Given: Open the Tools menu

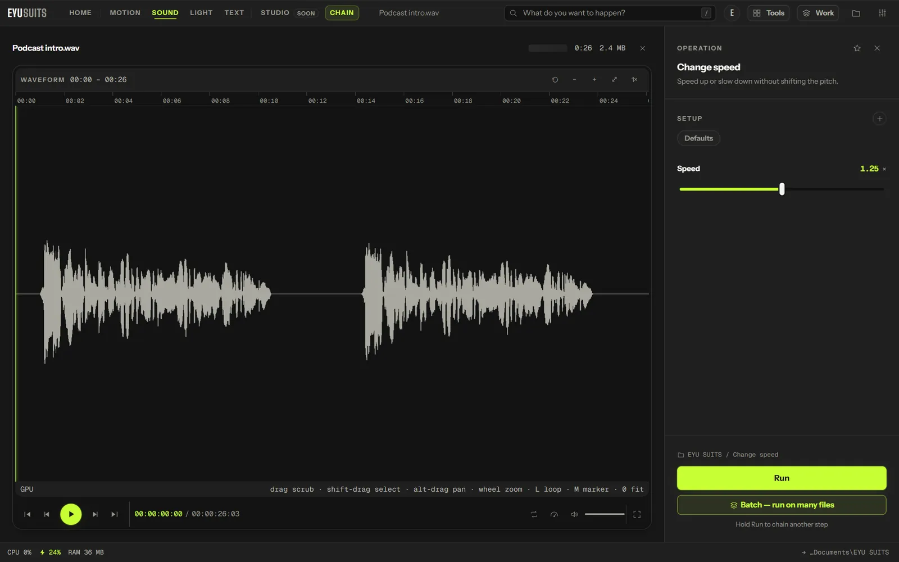Looking at the screenshot, I should (x=769, y=13).
